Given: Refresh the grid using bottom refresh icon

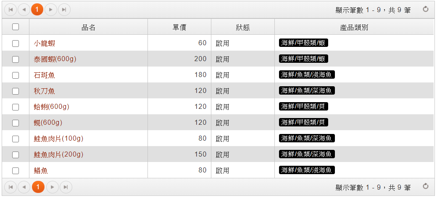Looking at the screenshot, I should click(x=425, y=186).
